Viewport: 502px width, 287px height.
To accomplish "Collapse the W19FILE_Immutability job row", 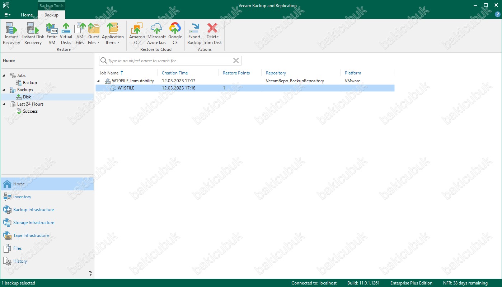I will point(99,81).
